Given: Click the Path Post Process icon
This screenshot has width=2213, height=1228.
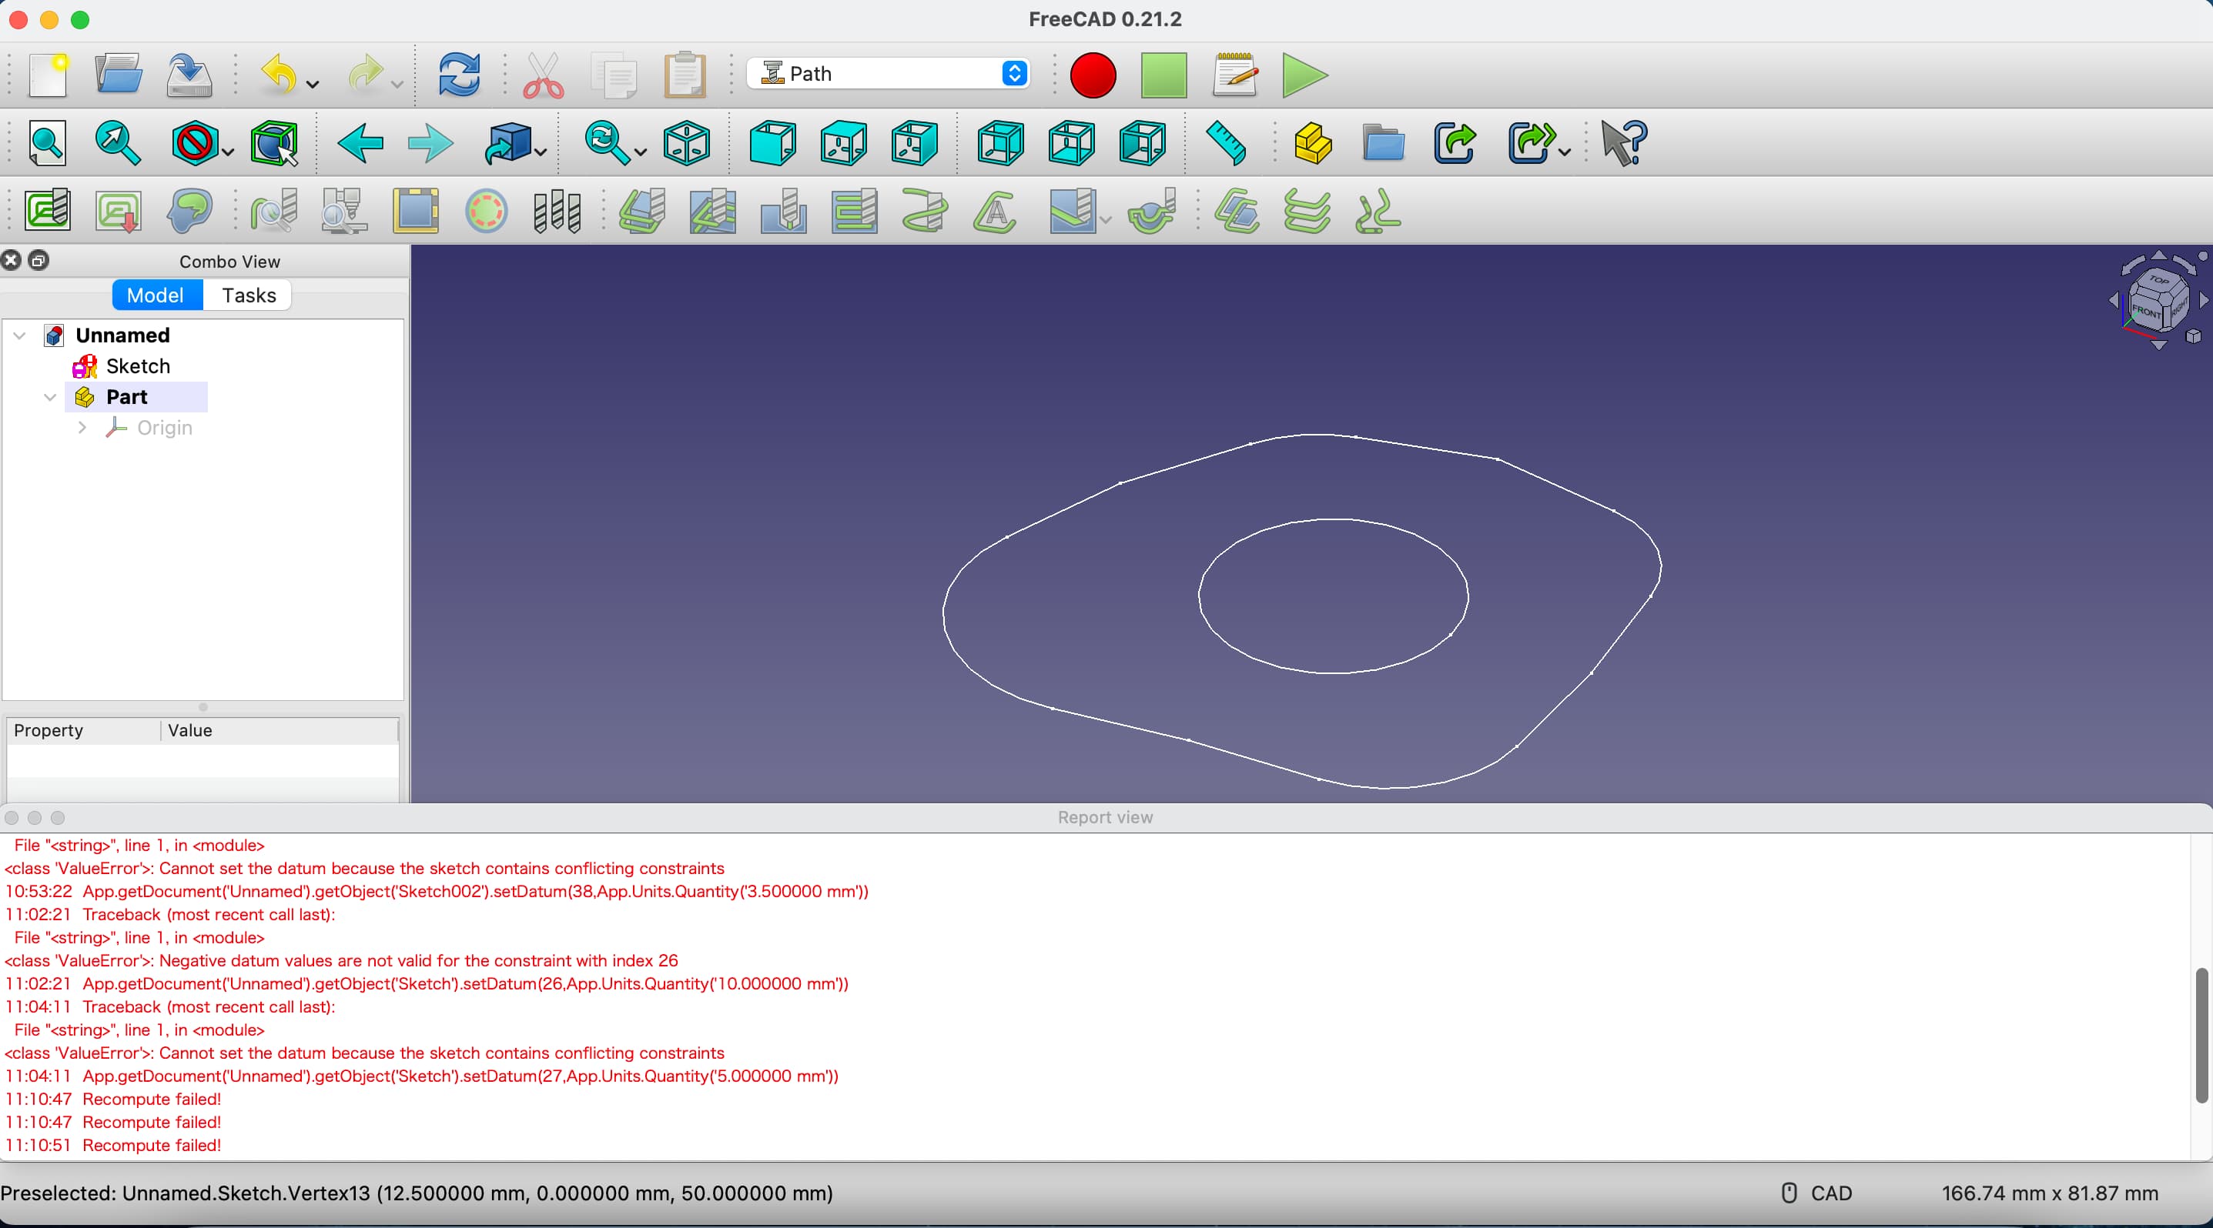Looking at the screenshot, I should (119, 211).
